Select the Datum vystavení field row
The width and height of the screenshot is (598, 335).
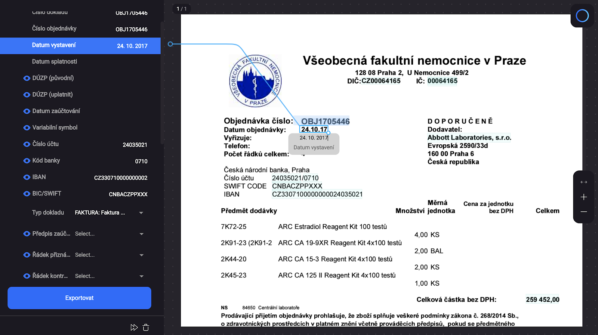(x=80, y=46)
